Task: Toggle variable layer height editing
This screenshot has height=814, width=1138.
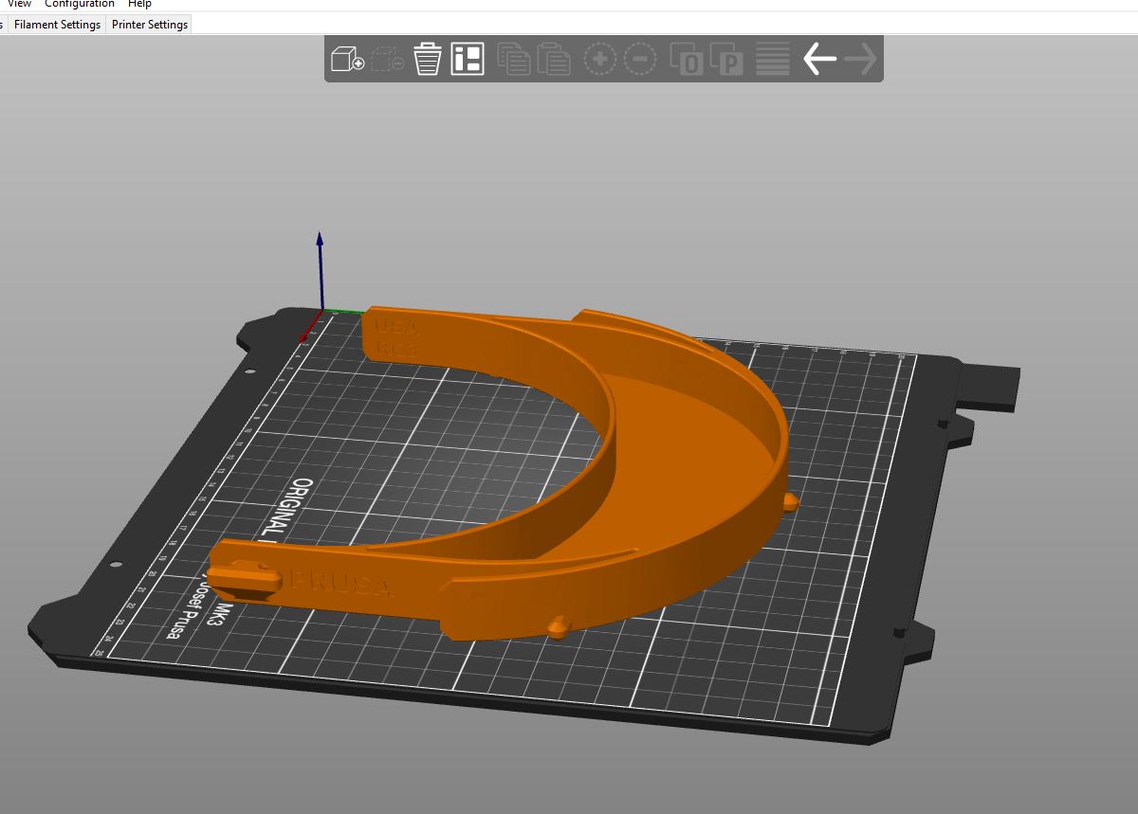Action: point(773,59)
